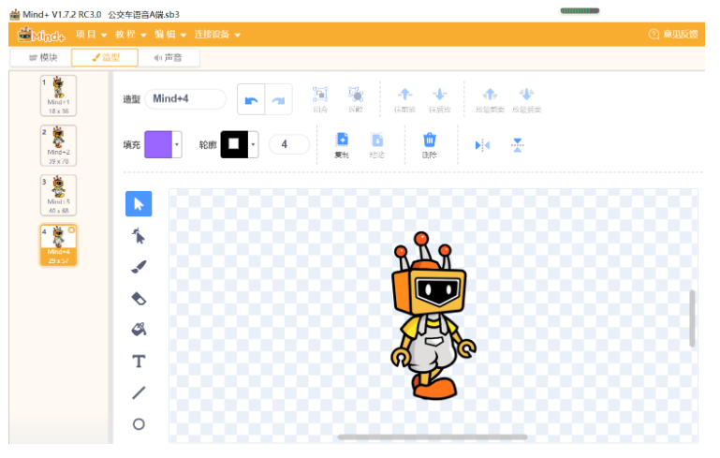Viewport: 720px width, 458px height.
Task: Click the canvas vertical scrollbar
Action: tap(692, 318)
